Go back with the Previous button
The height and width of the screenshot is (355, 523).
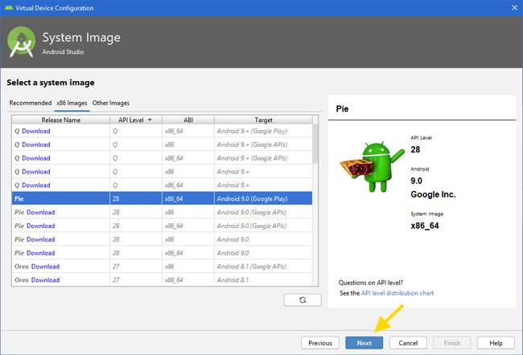(x=320, y=343)
